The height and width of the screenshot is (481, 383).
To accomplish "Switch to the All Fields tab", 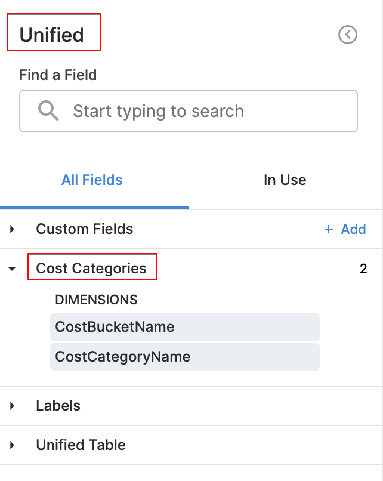I will pyautogui.click(x=92, y=180).
